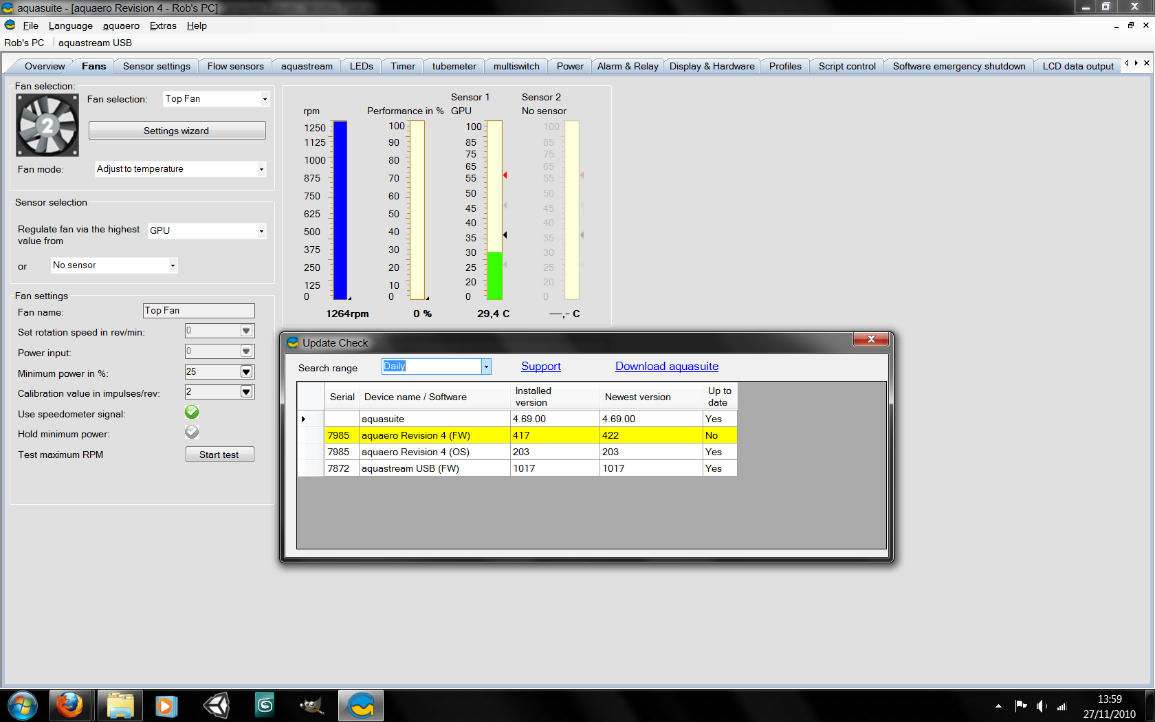Click the aquasuite taskbar icon
Screen dimensions: 1155x722
(x=361, y=705)
